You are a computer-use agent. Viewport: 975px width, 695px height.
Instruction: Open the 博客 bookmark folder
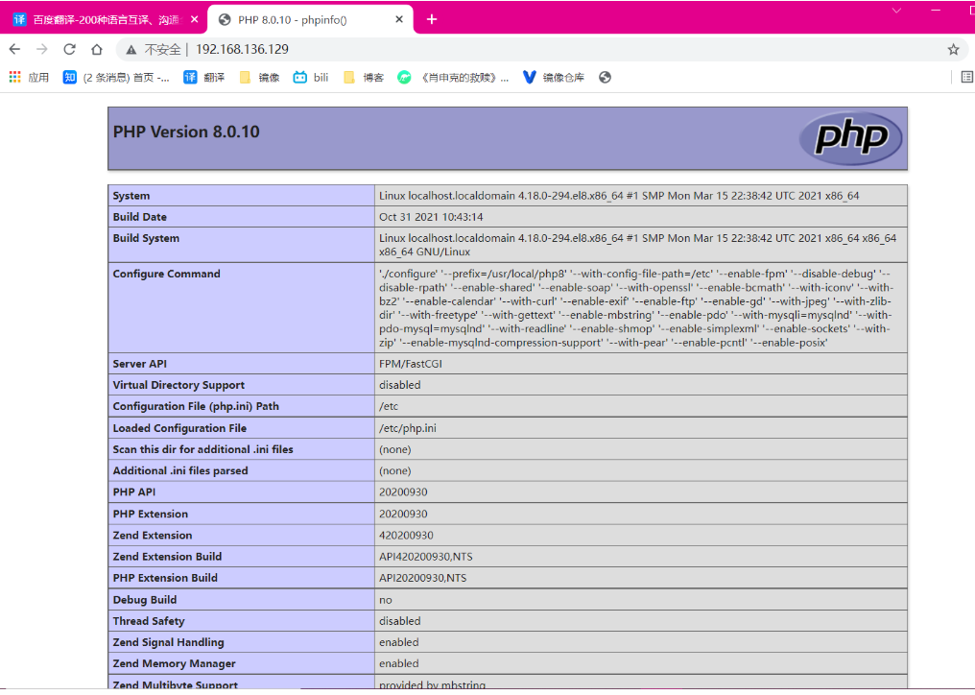[364, 77]
